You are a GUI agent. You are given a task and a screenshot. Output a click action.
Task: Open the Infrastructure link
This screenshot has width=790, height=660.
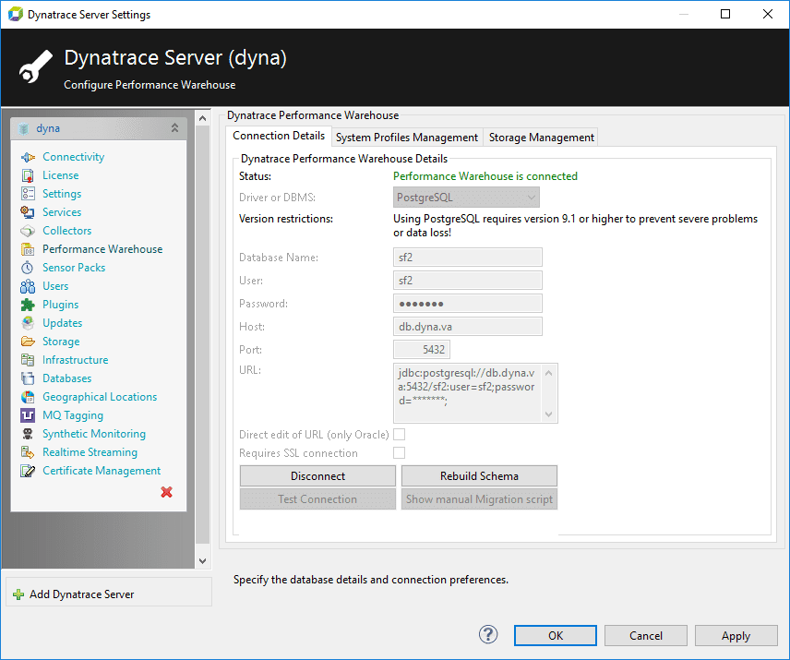coord(75,360)
